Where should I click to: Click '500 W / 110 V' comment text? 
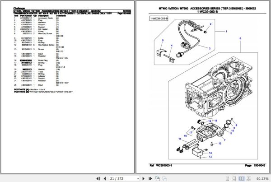(x=62, y=83)
